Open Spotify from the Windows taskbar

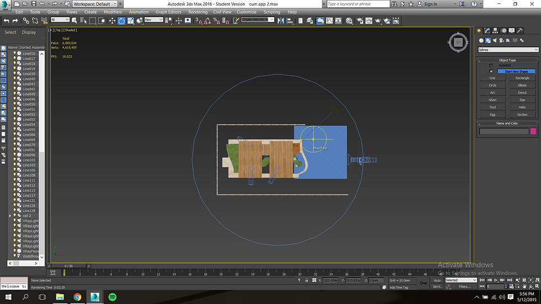(113, 297)
